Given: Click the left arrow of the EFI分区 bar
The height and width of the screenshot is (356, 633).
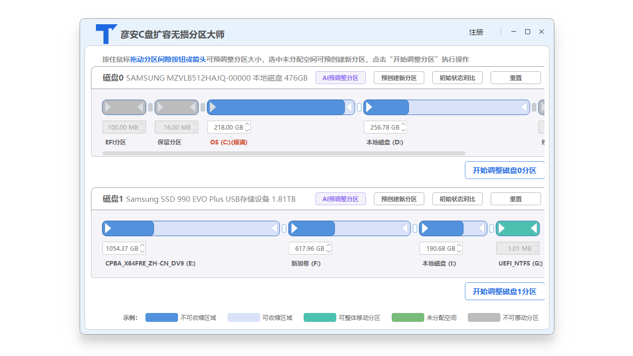Looking at the screenshot, I should tap(108, 107).
